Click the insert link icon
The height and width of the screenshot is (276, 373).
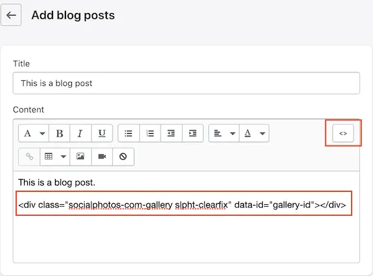(29, 156)
